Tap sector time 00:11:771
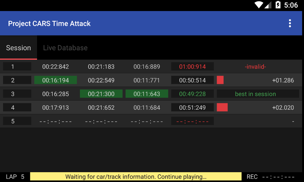The height and width of the screenshot is (182, 304). (147, 80)
